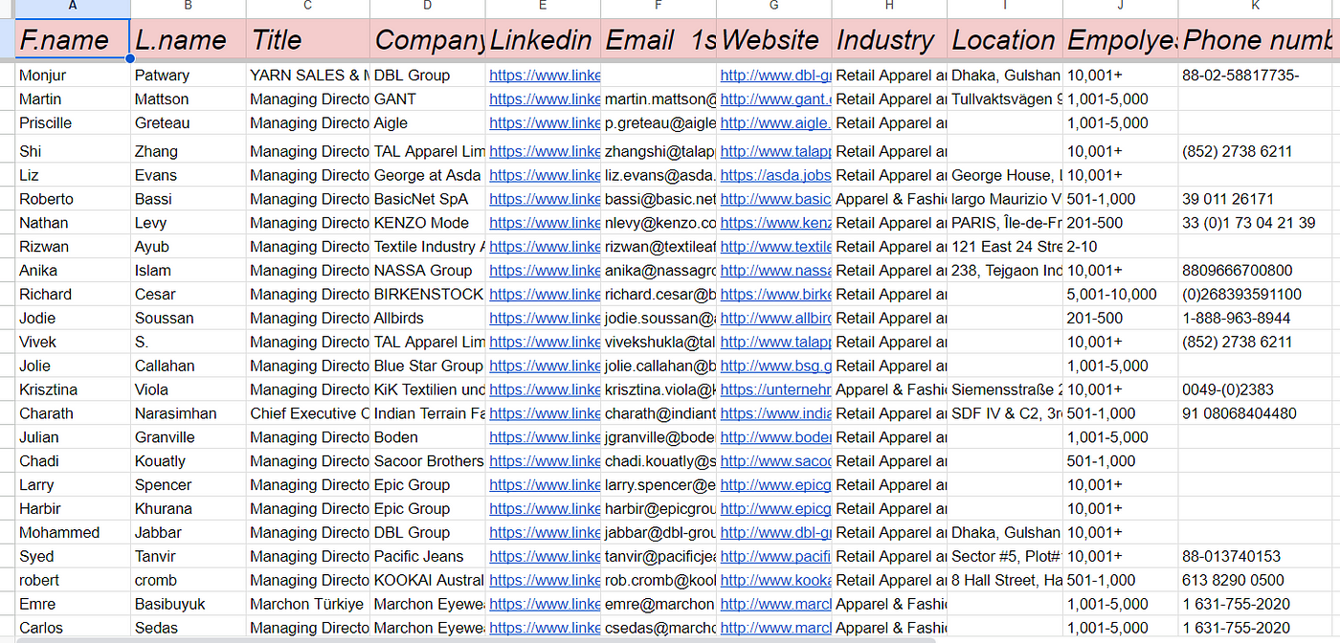Screen dimensions: 1340x643
Task: Select the 5,001-10,000 employees cell
Action: pos(1121,294)
